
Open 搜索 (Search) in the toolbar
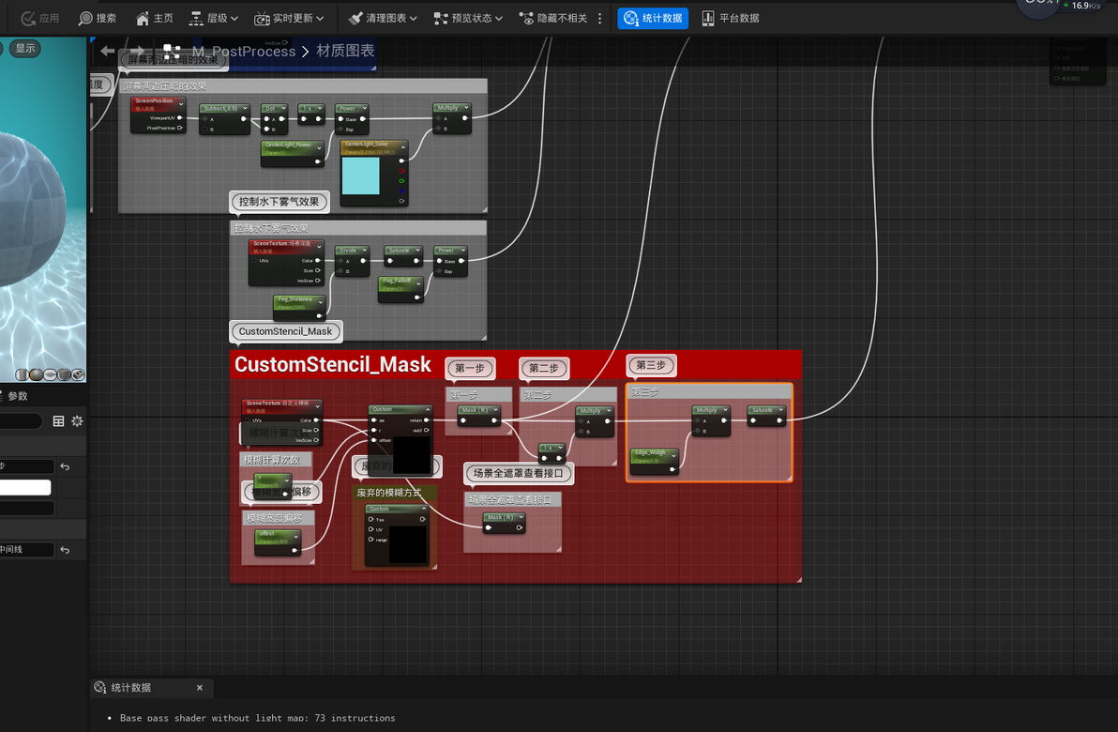coord(98,18)
